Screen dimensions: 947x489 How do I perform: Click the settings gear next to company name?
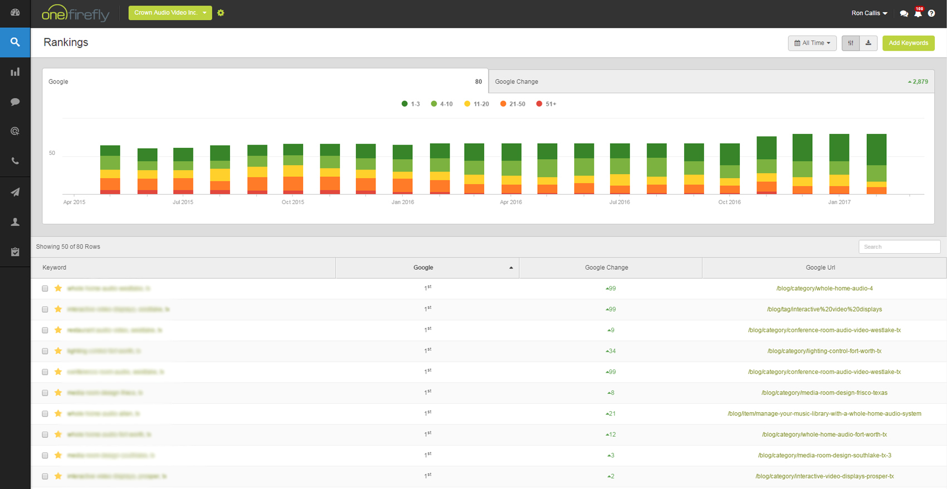[x=221, y=13]
